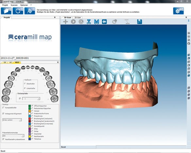
Task: Open the Distanzplatte value dropdown
Action: pyautogui.click(x=39, y=99)
